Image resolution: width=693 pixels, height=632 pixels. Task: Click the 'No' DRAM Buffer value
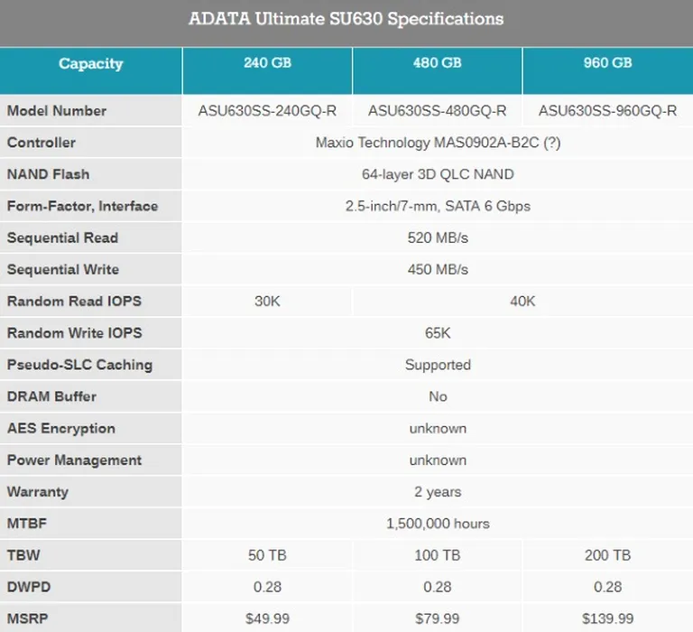coord(438,396)
